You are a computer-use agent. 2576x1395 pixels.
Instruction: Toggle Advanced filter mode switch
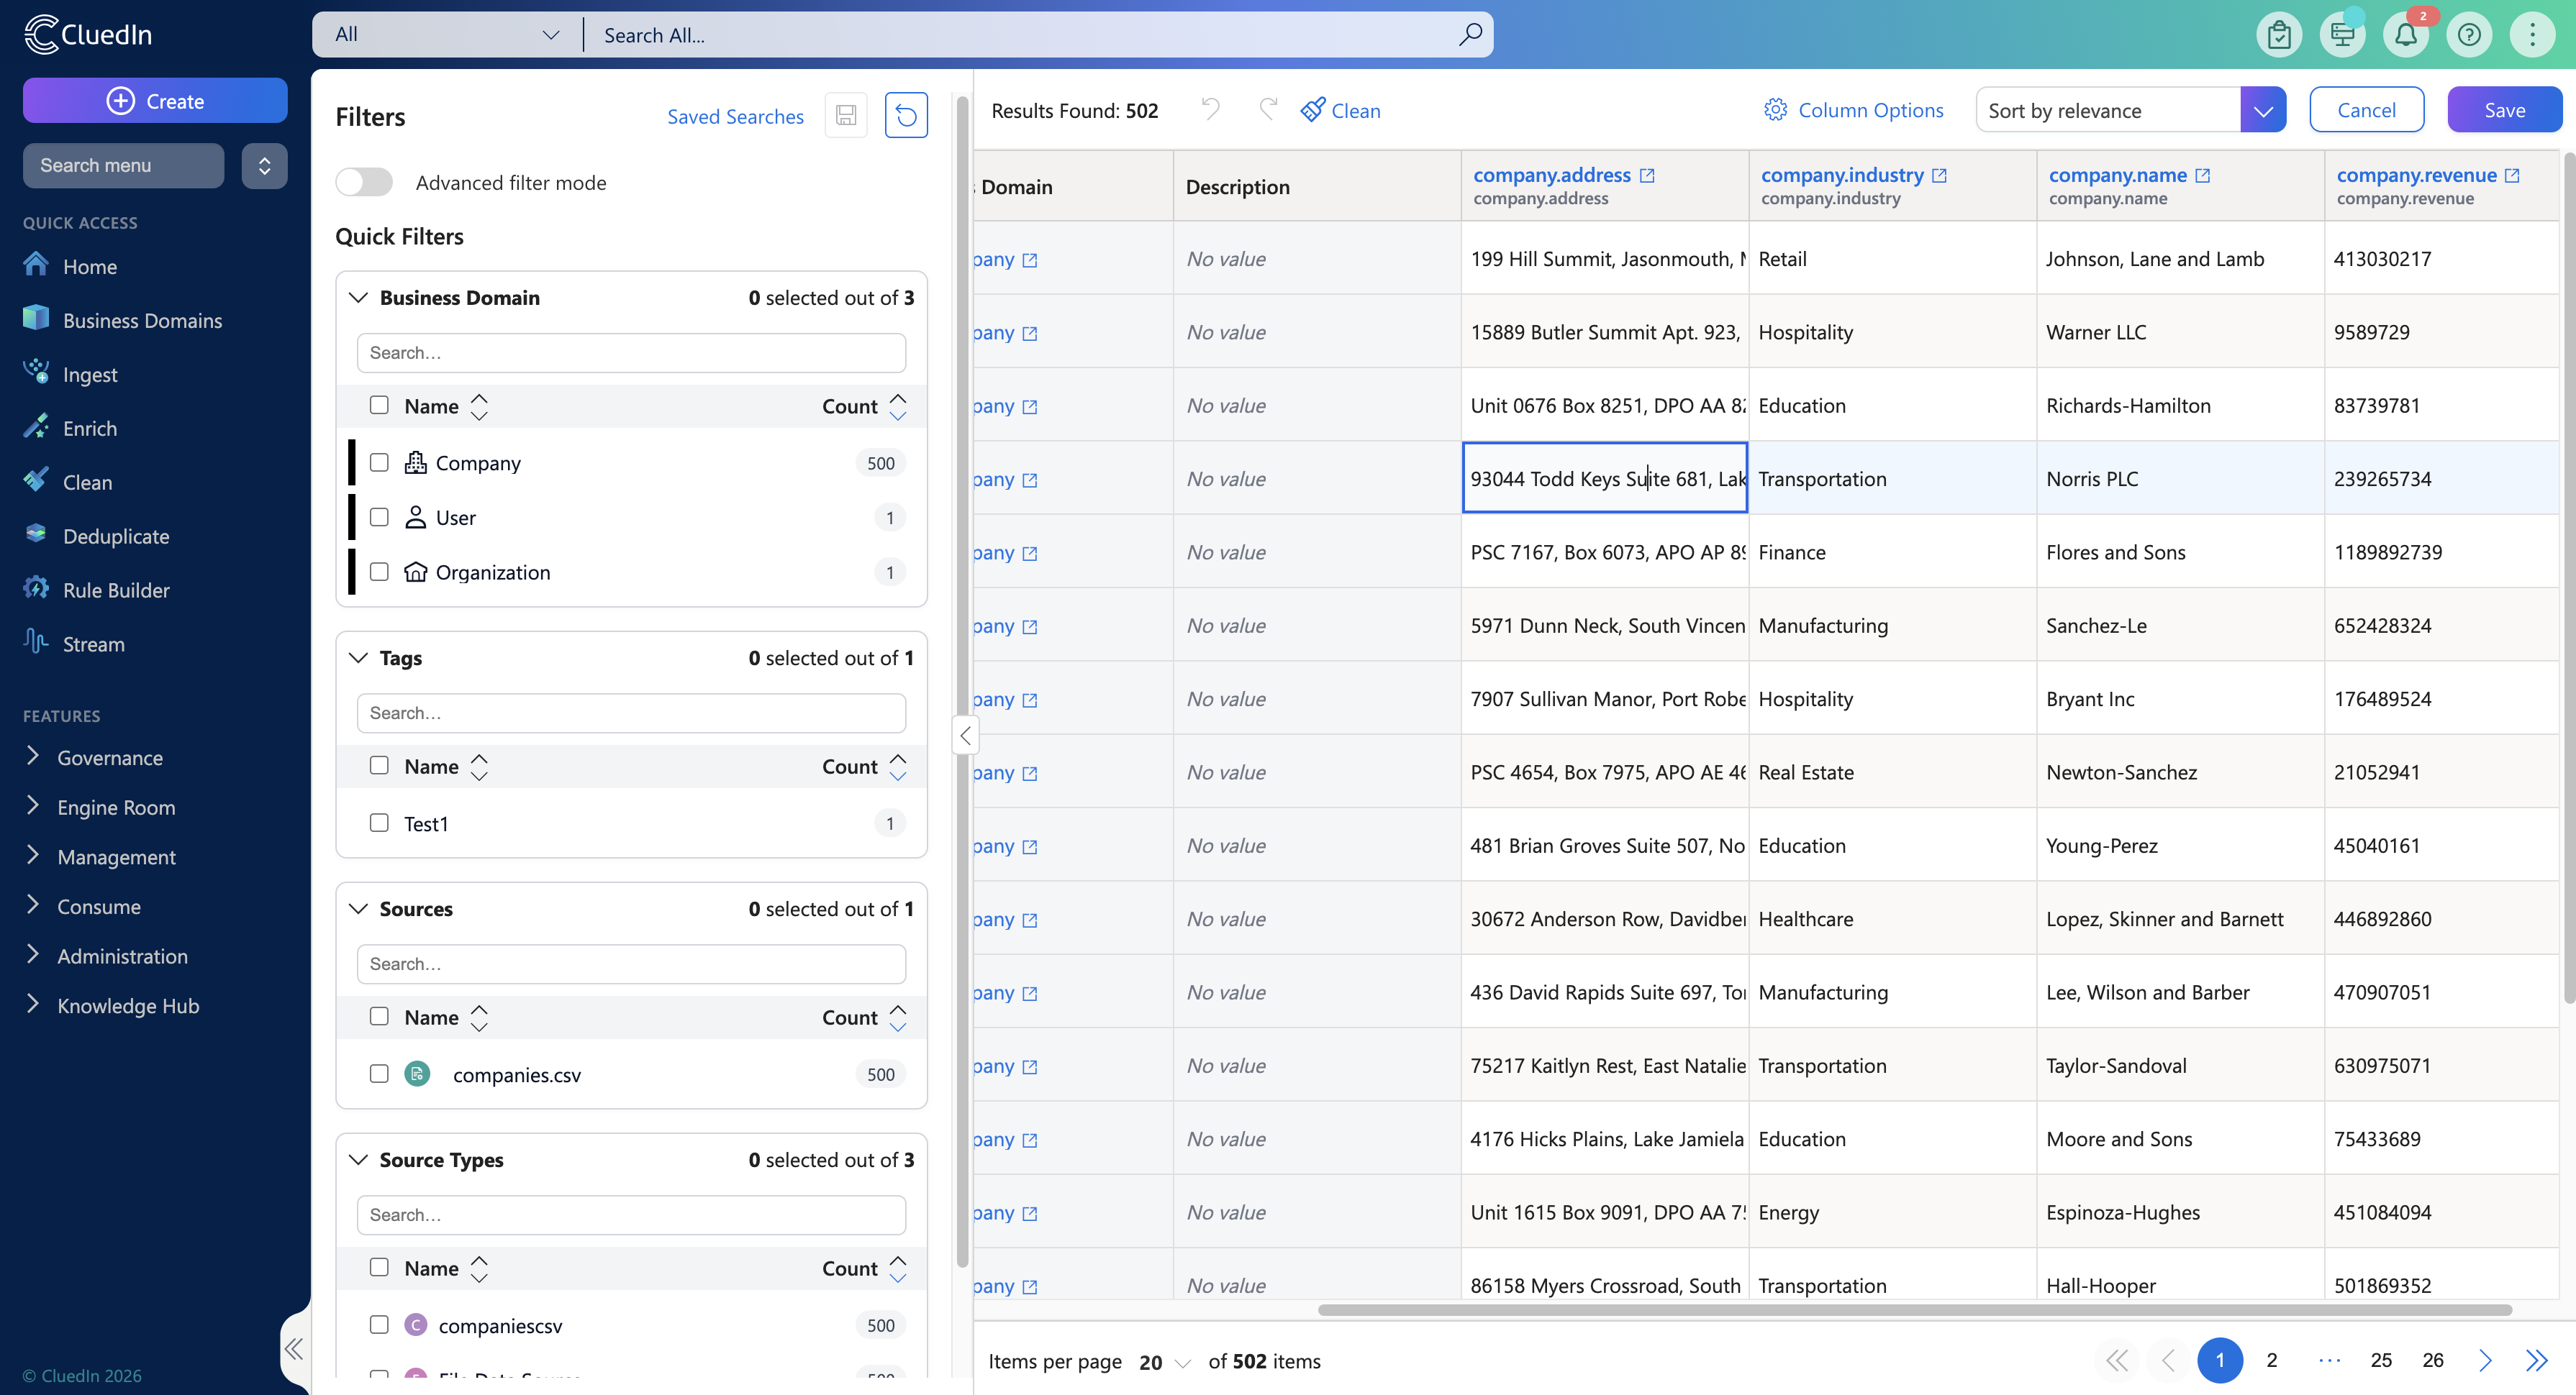364,182
